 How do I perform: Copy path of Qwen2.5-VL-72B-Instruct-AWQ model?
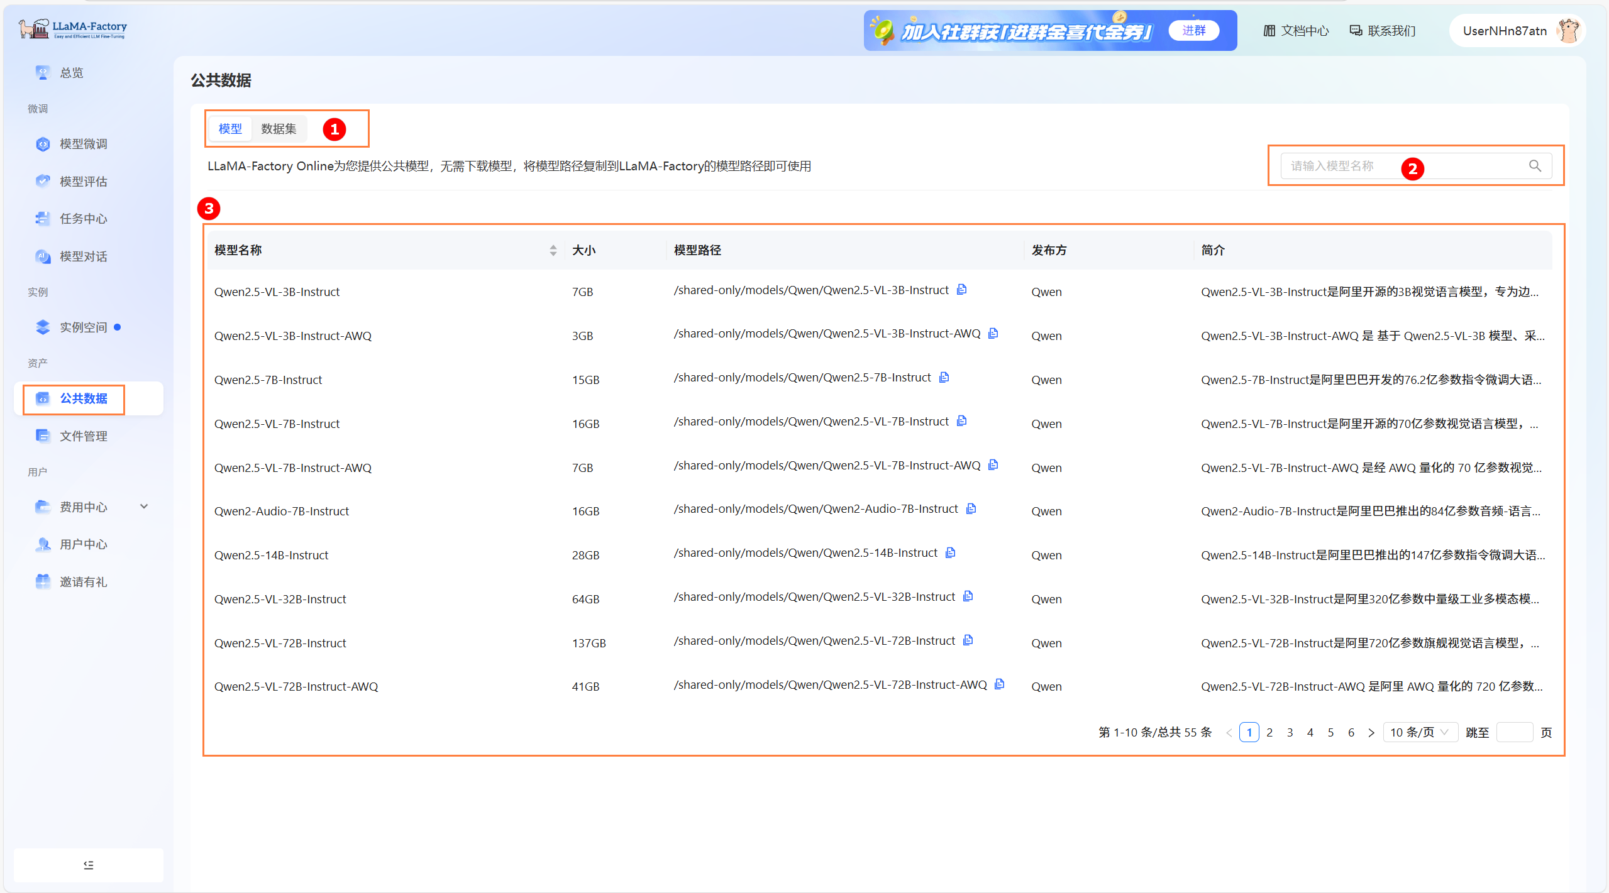pyautogui.click(x=999, y=684)
